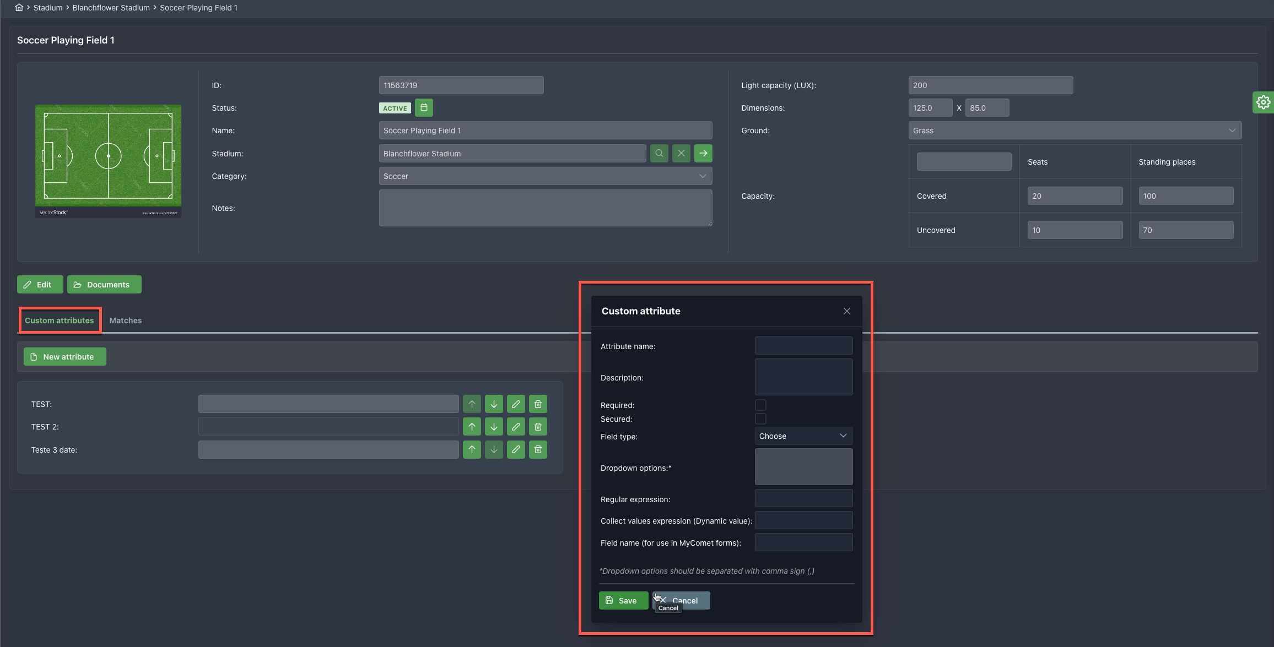Expand the Category Soccer dropdown
The width and height of the screenshot is (1274, 647).
[545, 176]
